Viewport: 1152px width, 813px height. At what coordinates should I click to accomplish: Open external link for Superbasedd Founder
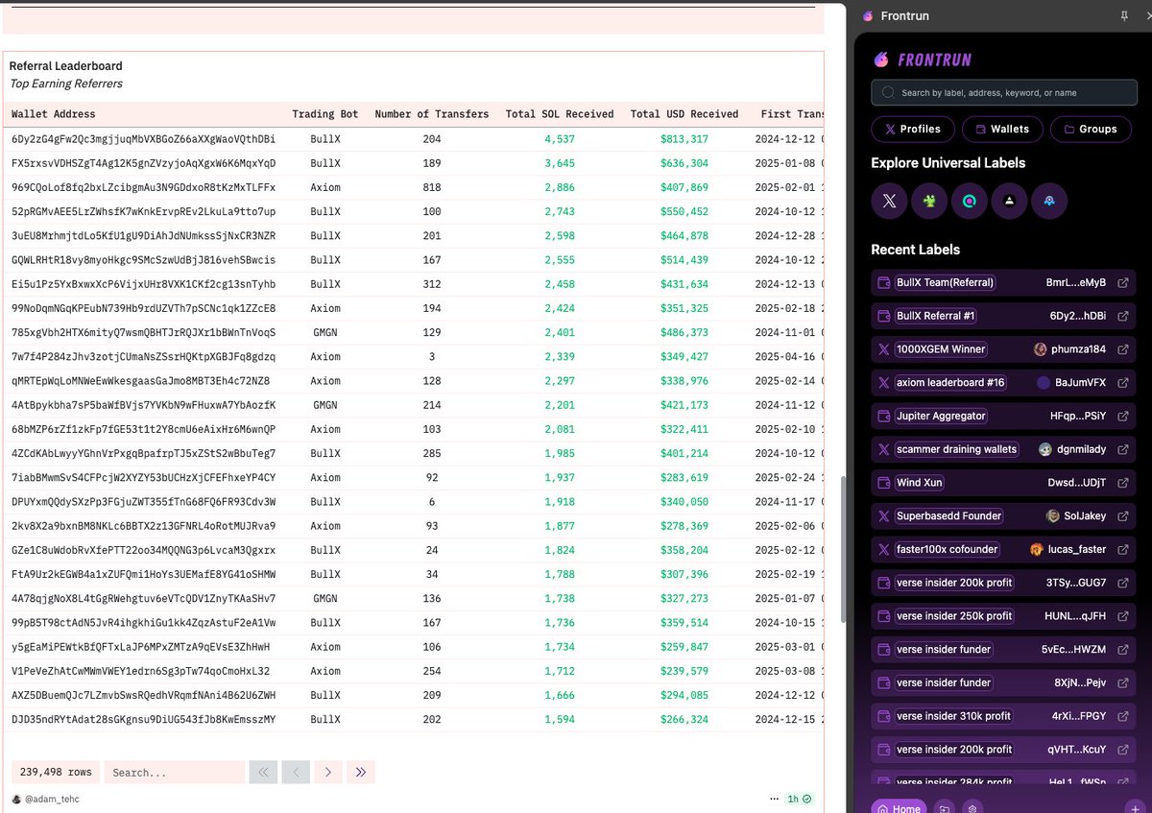pyautogui.click(x=1122, y=516)
